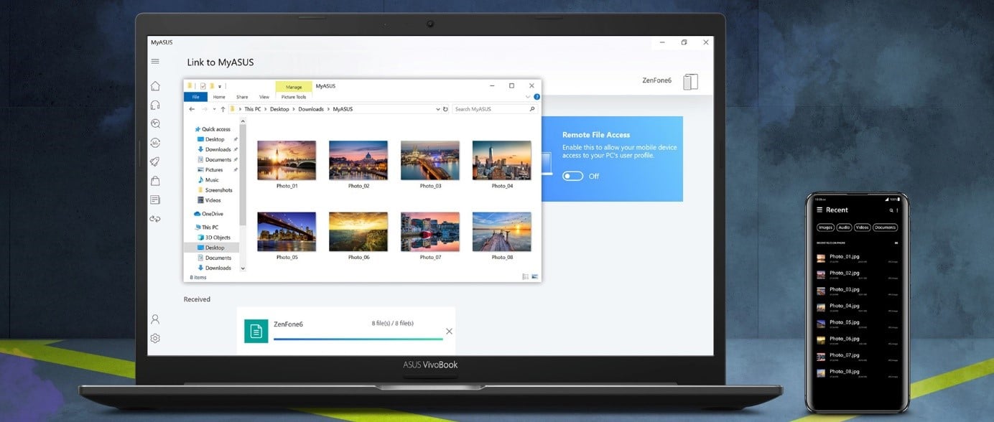Click Downloads in the address breadcrumb

coord(311,109)
